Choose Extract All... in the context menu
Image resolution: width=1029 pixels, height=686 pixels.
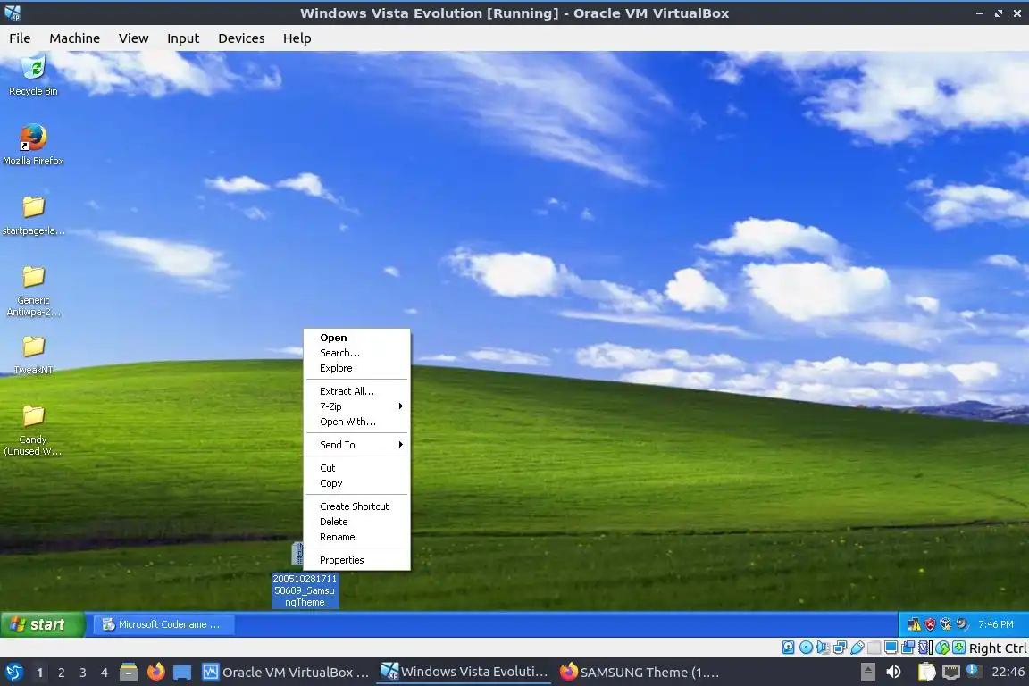[357, 391]
